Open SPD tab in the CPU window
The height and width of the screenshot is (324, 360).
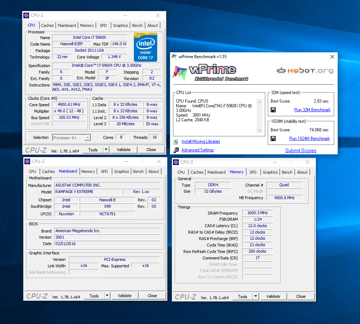[103, 25]
